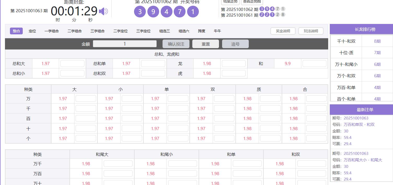Switch to the 牛牛 tab

[x=217, y=31]
